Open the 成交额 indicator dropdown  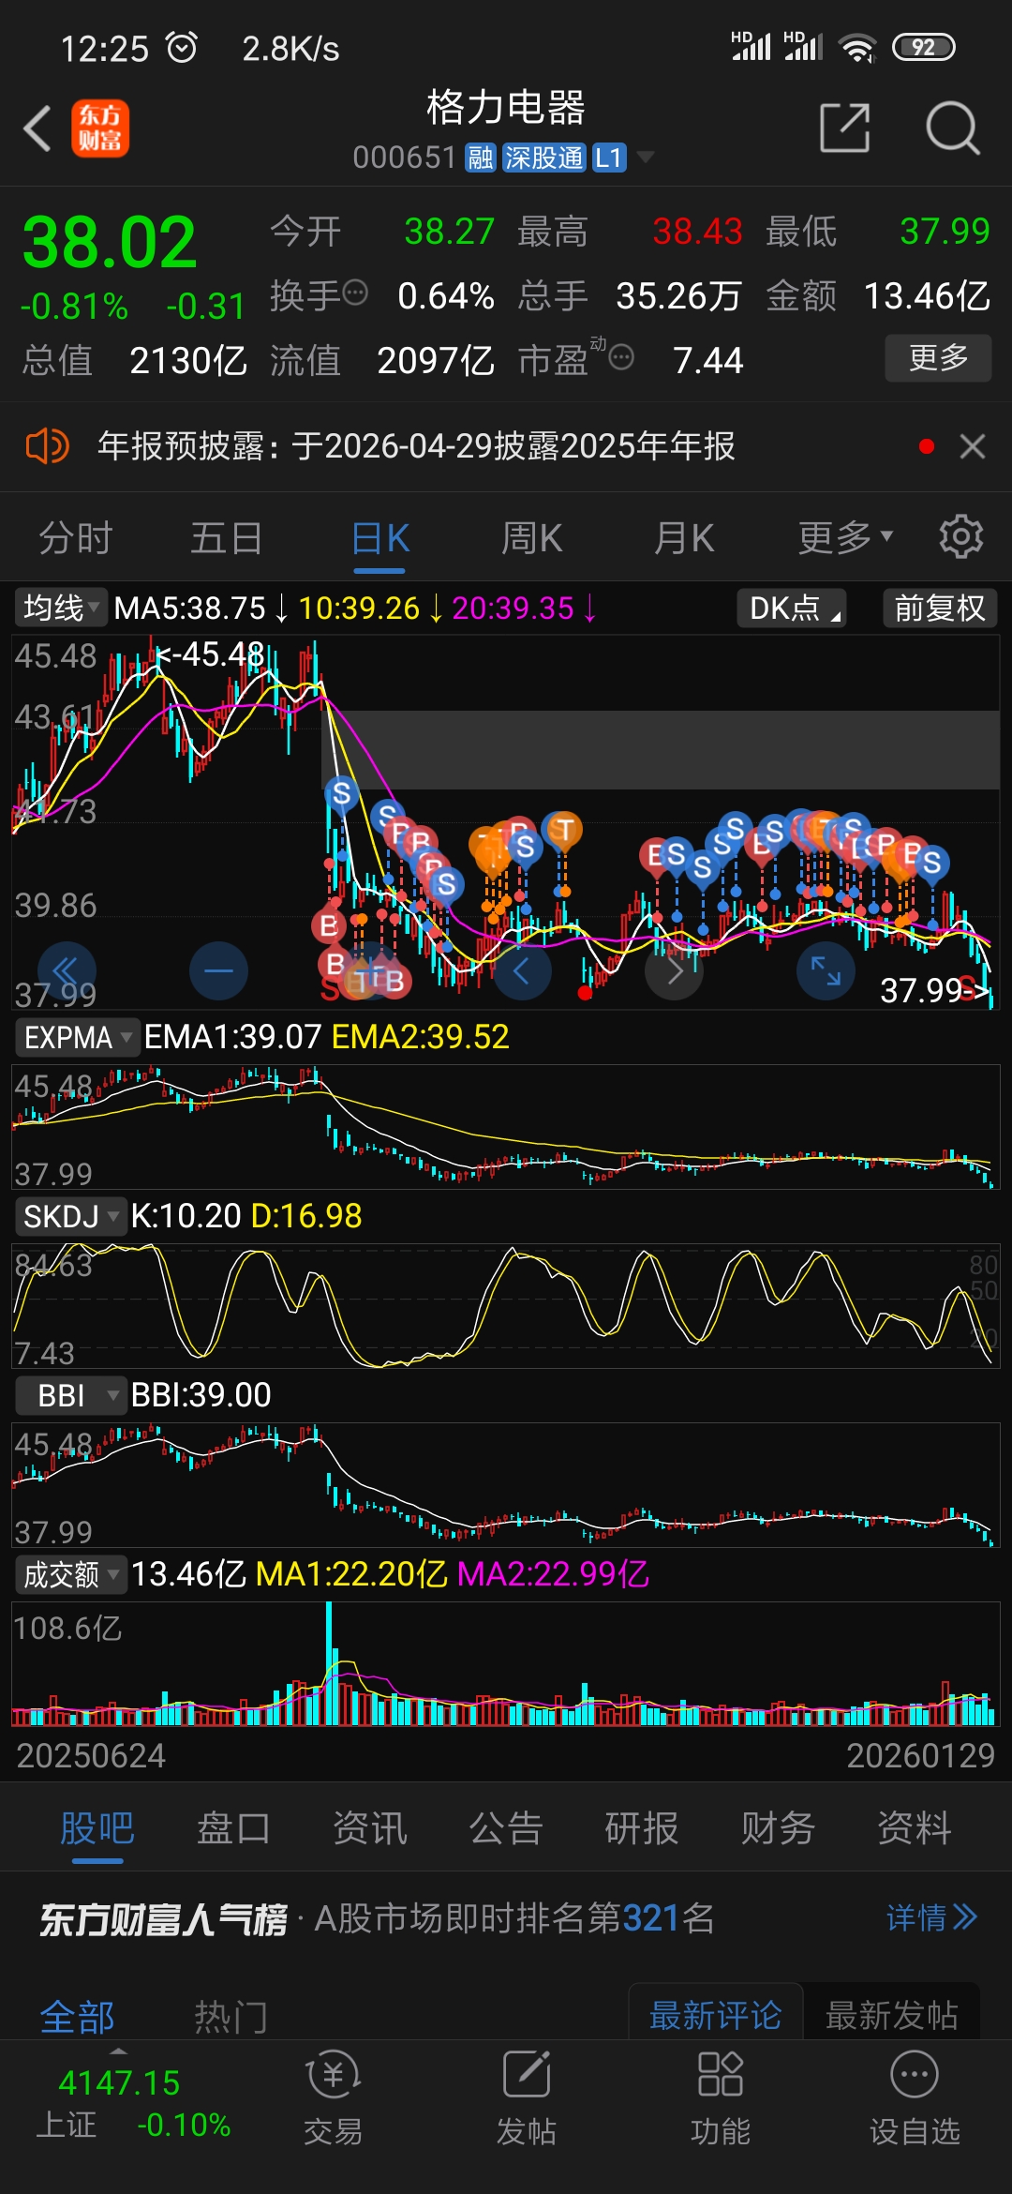point(71,1574)
